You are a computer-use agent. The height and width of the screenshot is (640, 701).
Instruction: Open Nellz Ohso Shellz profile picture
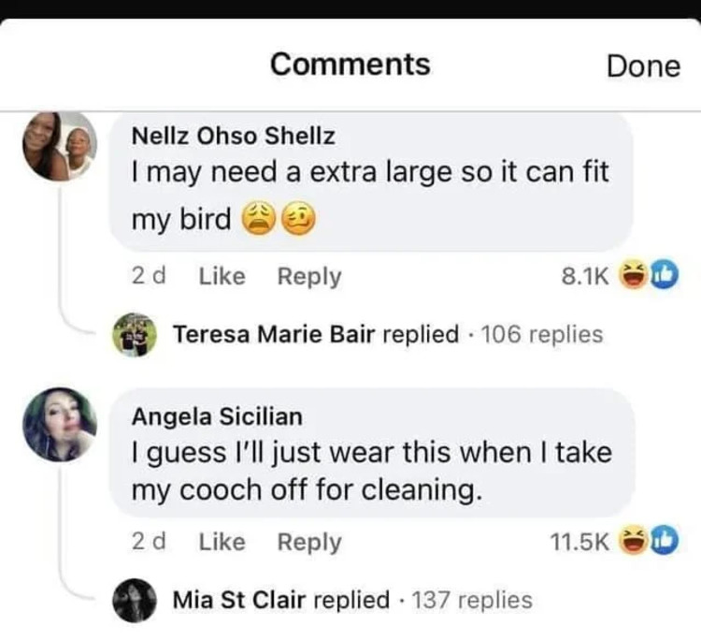coord(60,145)
